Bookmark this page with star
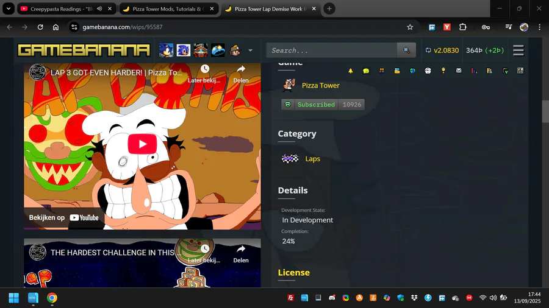 pyautogui.click(x=410, y=27)
